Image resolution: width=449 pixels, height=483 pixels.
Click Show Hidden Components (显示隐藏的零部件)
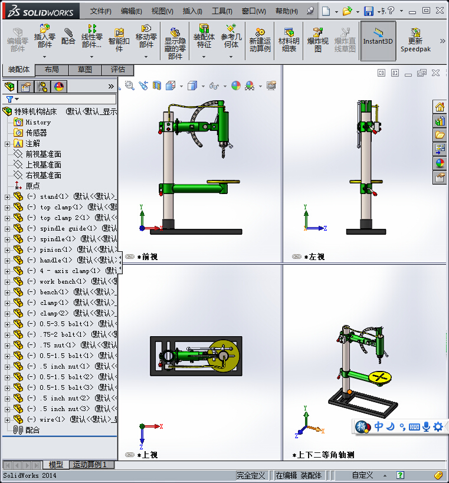(x=175, y=43)
